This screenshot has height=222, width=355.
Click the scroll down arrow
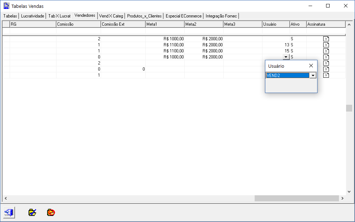[x=349, y=192]
